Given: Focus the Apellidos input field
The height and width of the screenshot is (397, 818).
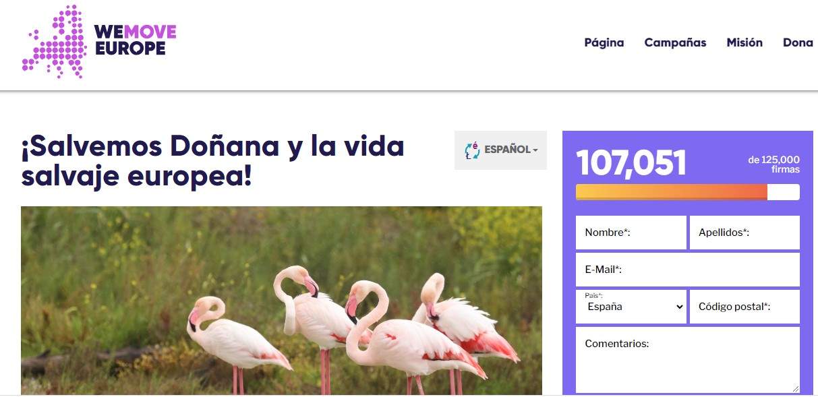Looking at the screenshot, I should [x=744, y=233].
